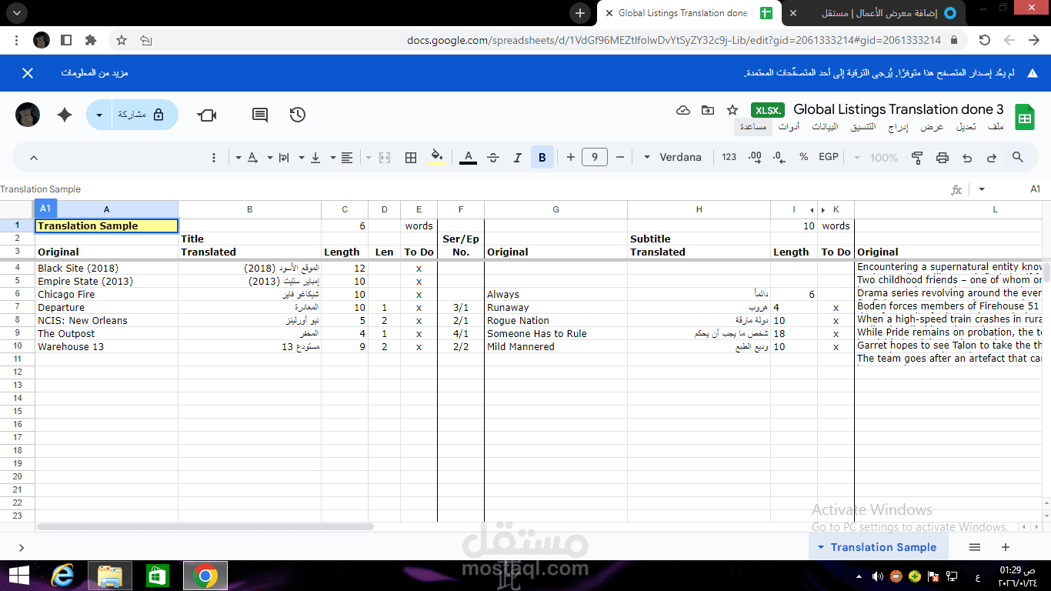Image resolution: width=1051 pixels, height=591 pixels.
Task: Toggle italic formatting
Action: pos(518,157)
